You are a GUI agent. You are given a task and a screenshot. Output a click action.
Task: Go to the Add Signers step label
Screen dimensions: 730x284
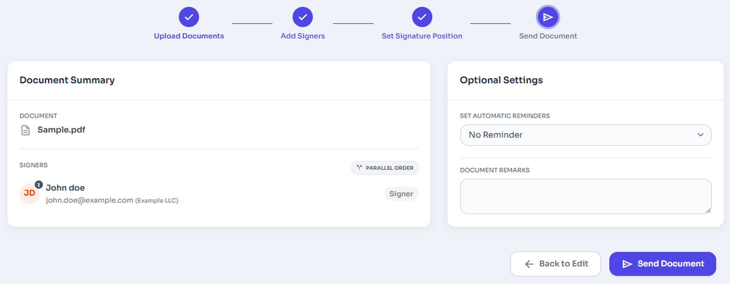point(303,36)
